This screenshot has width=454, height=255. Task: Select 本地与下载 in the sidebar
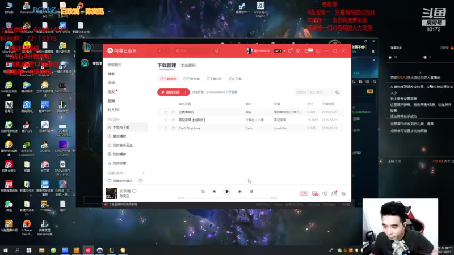[x=127, y=127]
